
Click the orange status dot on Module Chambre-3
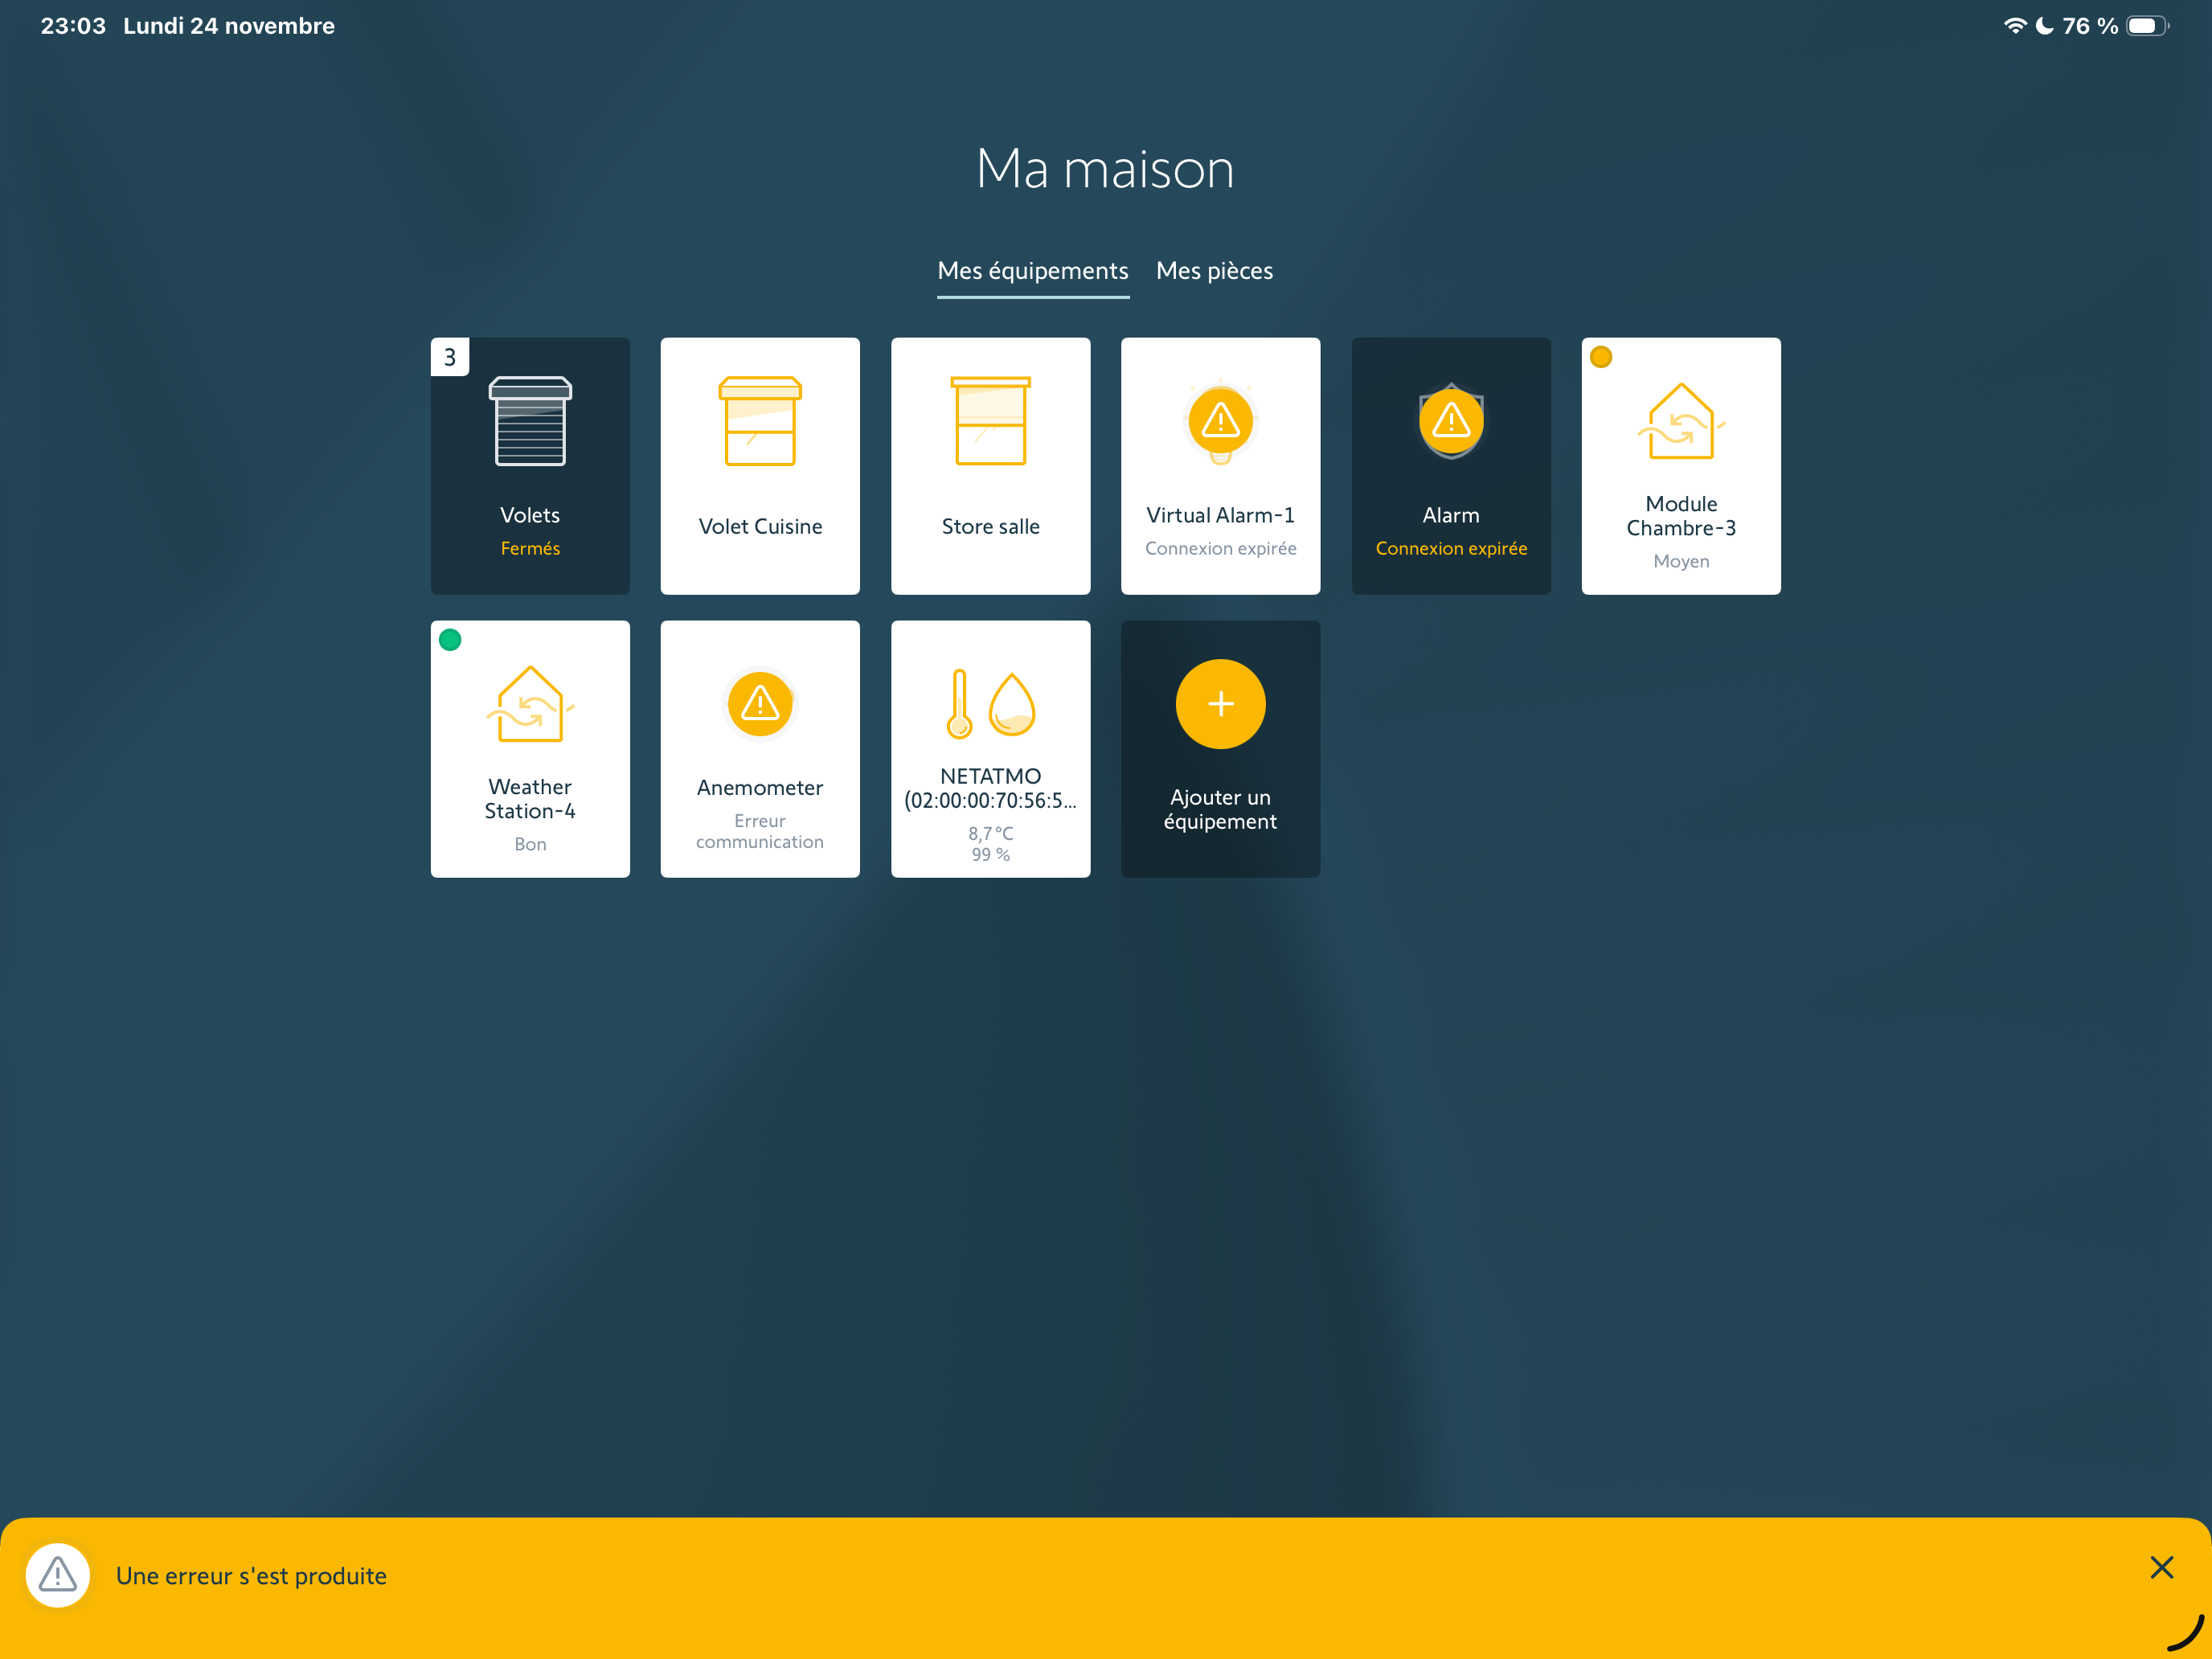click(x=1600, y=357)
